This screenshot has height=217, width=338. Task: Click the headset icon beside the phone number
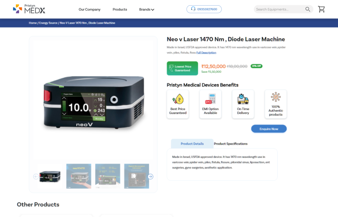193,9
